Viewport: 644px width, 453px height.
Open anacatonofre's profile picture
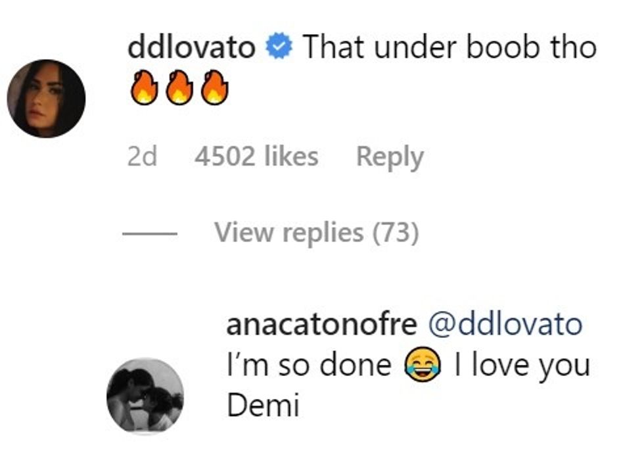point(145,396)
